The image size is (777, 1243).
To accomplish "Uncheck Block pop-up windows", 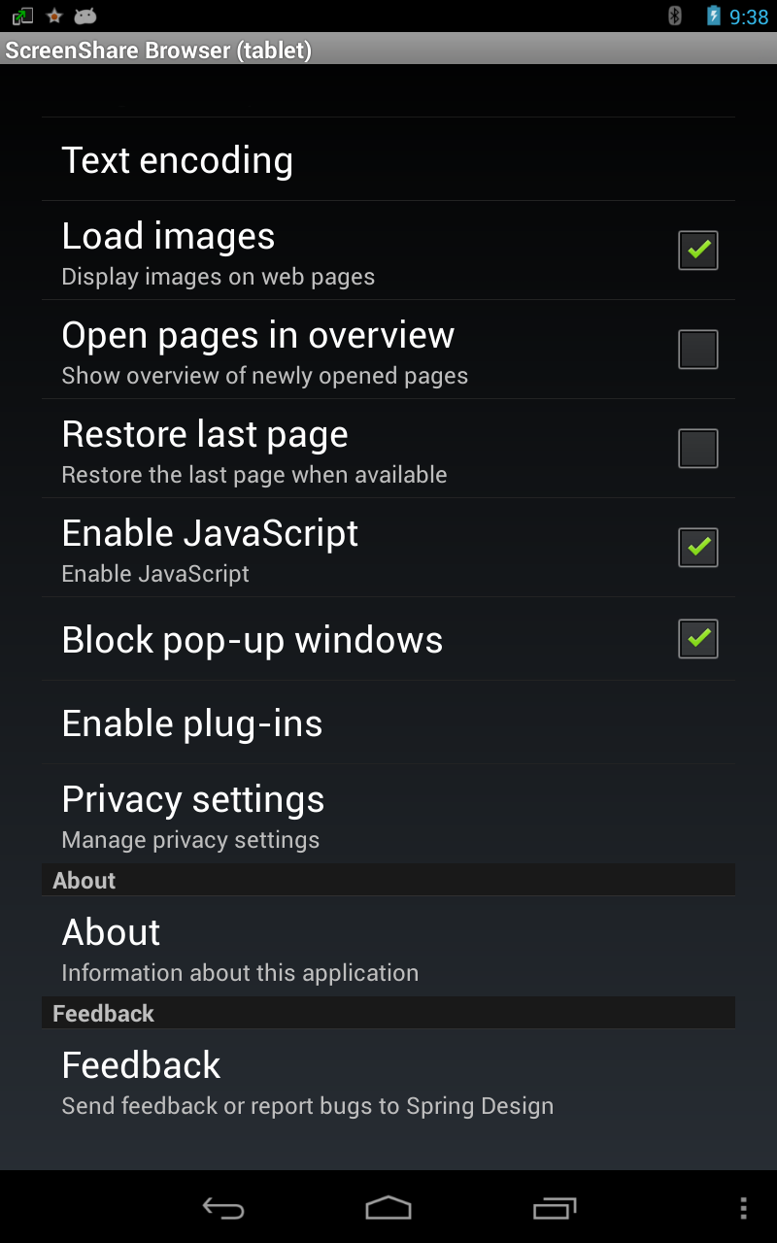I will coord(697,638).
